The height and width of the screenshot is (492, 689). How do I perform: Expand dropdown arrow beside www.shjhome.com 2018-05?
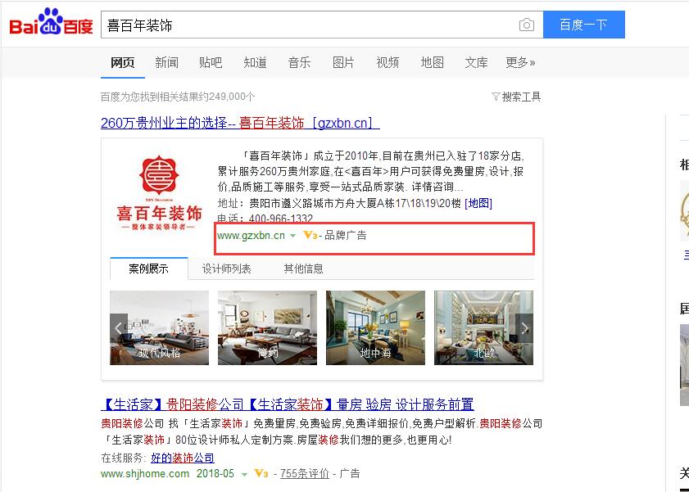point(244,474)
